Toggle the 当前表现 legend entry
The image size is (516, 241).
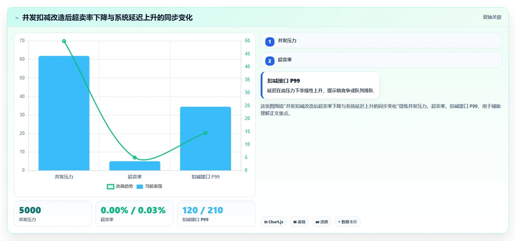coord(149,186)
